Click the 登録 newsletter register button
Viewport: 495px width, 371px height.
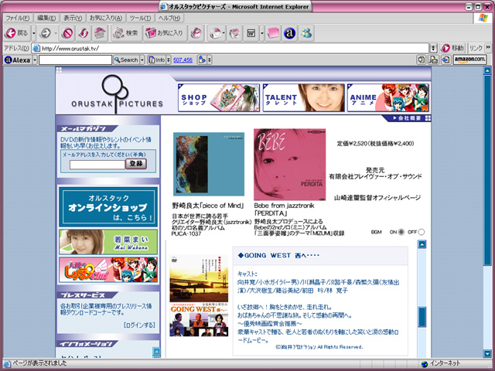pyautogui.click(x=136, y=164)
